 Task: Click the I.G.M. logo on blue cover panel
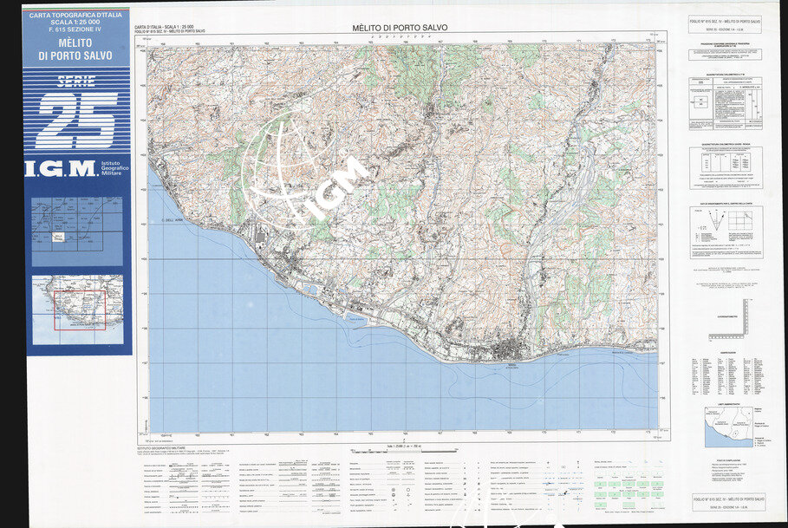pos(60,169)
